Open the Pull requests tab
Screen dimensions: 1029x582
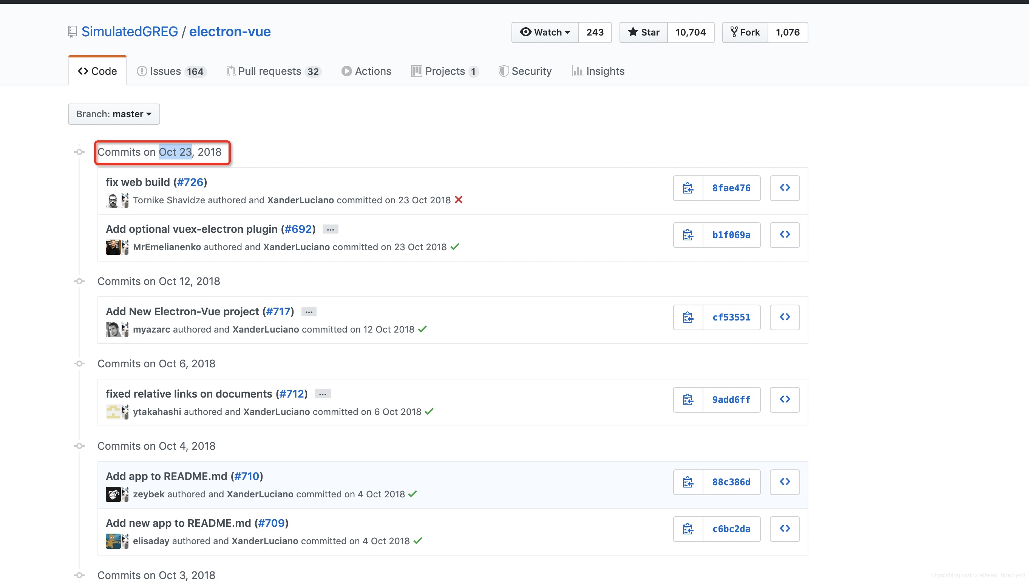[273, 71]
